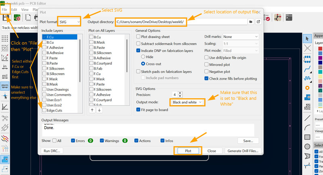Check Edge.Cuts in Include Layers
The height and width of the screenshot is (175, 323).
pyautogui.click(x=44, y=110)
